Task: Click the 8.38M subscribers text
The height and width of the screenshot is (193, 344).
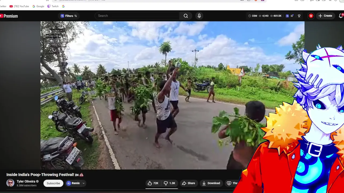Action: point(27,185)
